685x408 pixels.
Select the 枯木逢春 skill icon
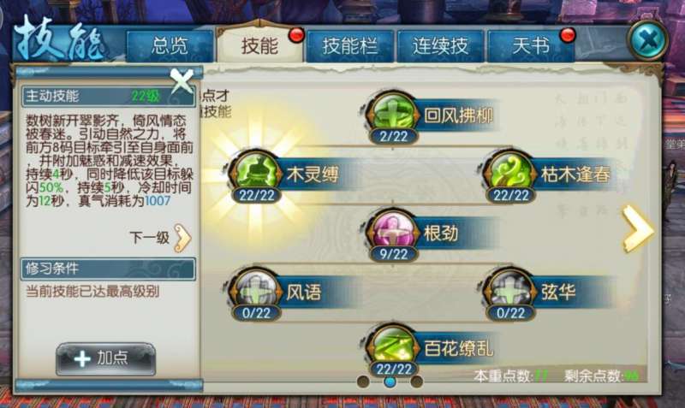point(509,171)
